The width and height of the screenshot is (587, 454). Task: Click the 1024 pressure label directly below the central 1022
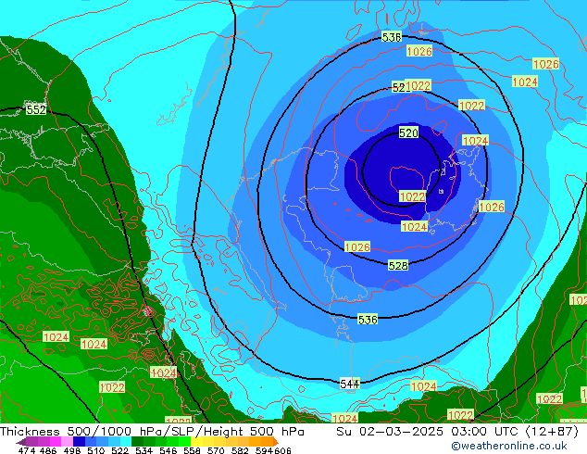tap(414, 227)
